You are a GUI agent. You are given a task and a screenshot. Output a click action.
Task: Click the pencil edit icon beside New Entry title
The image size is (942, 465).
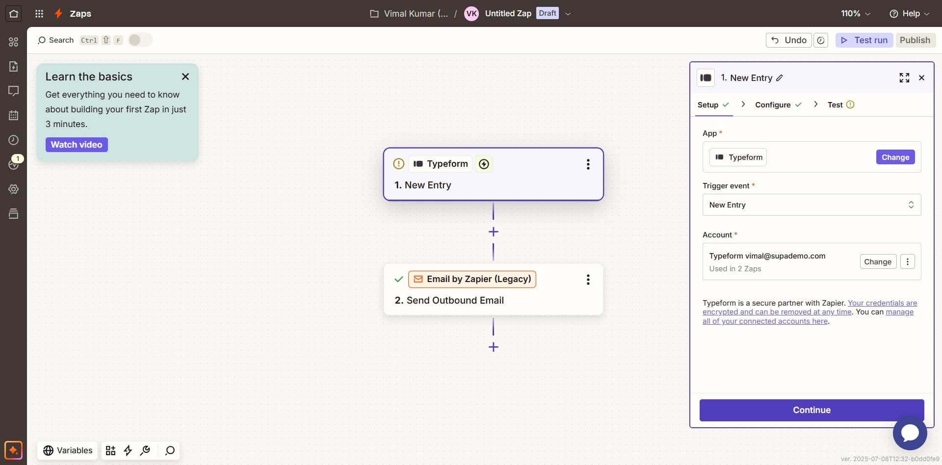[x=779, y=78]
